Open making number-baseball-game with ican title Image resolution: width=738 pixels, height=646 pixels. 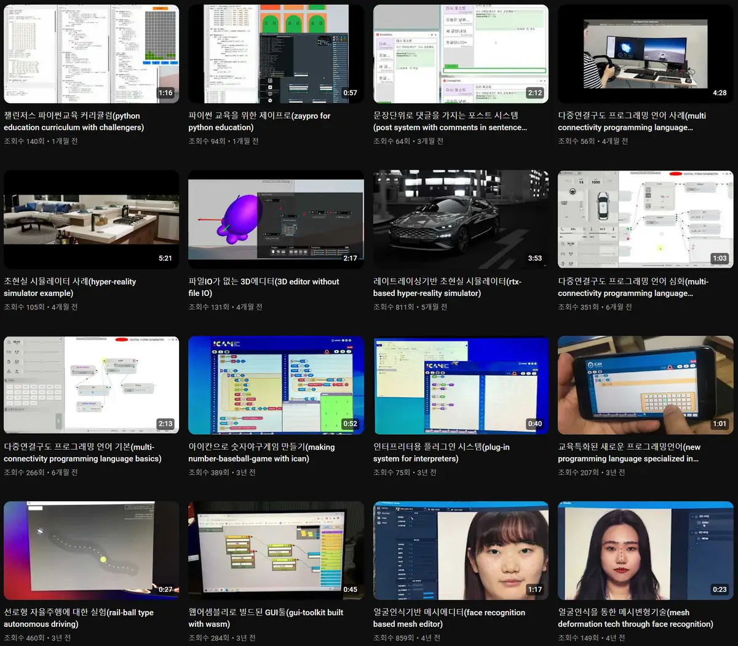(x=261, y=453)
